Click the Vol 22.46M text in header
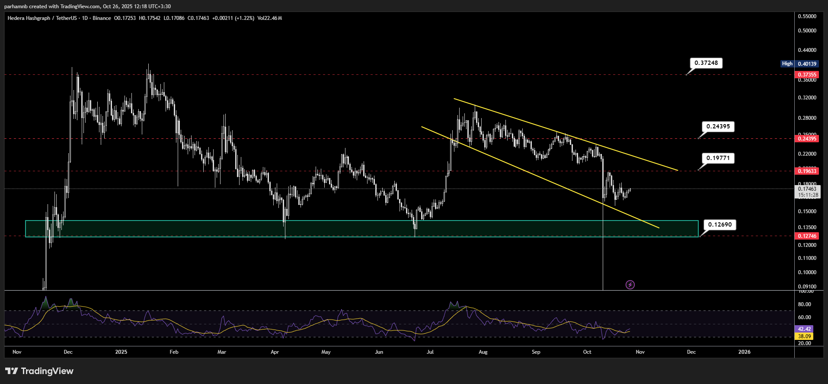The height and width of the screenshot is (384, 828). 269,18
